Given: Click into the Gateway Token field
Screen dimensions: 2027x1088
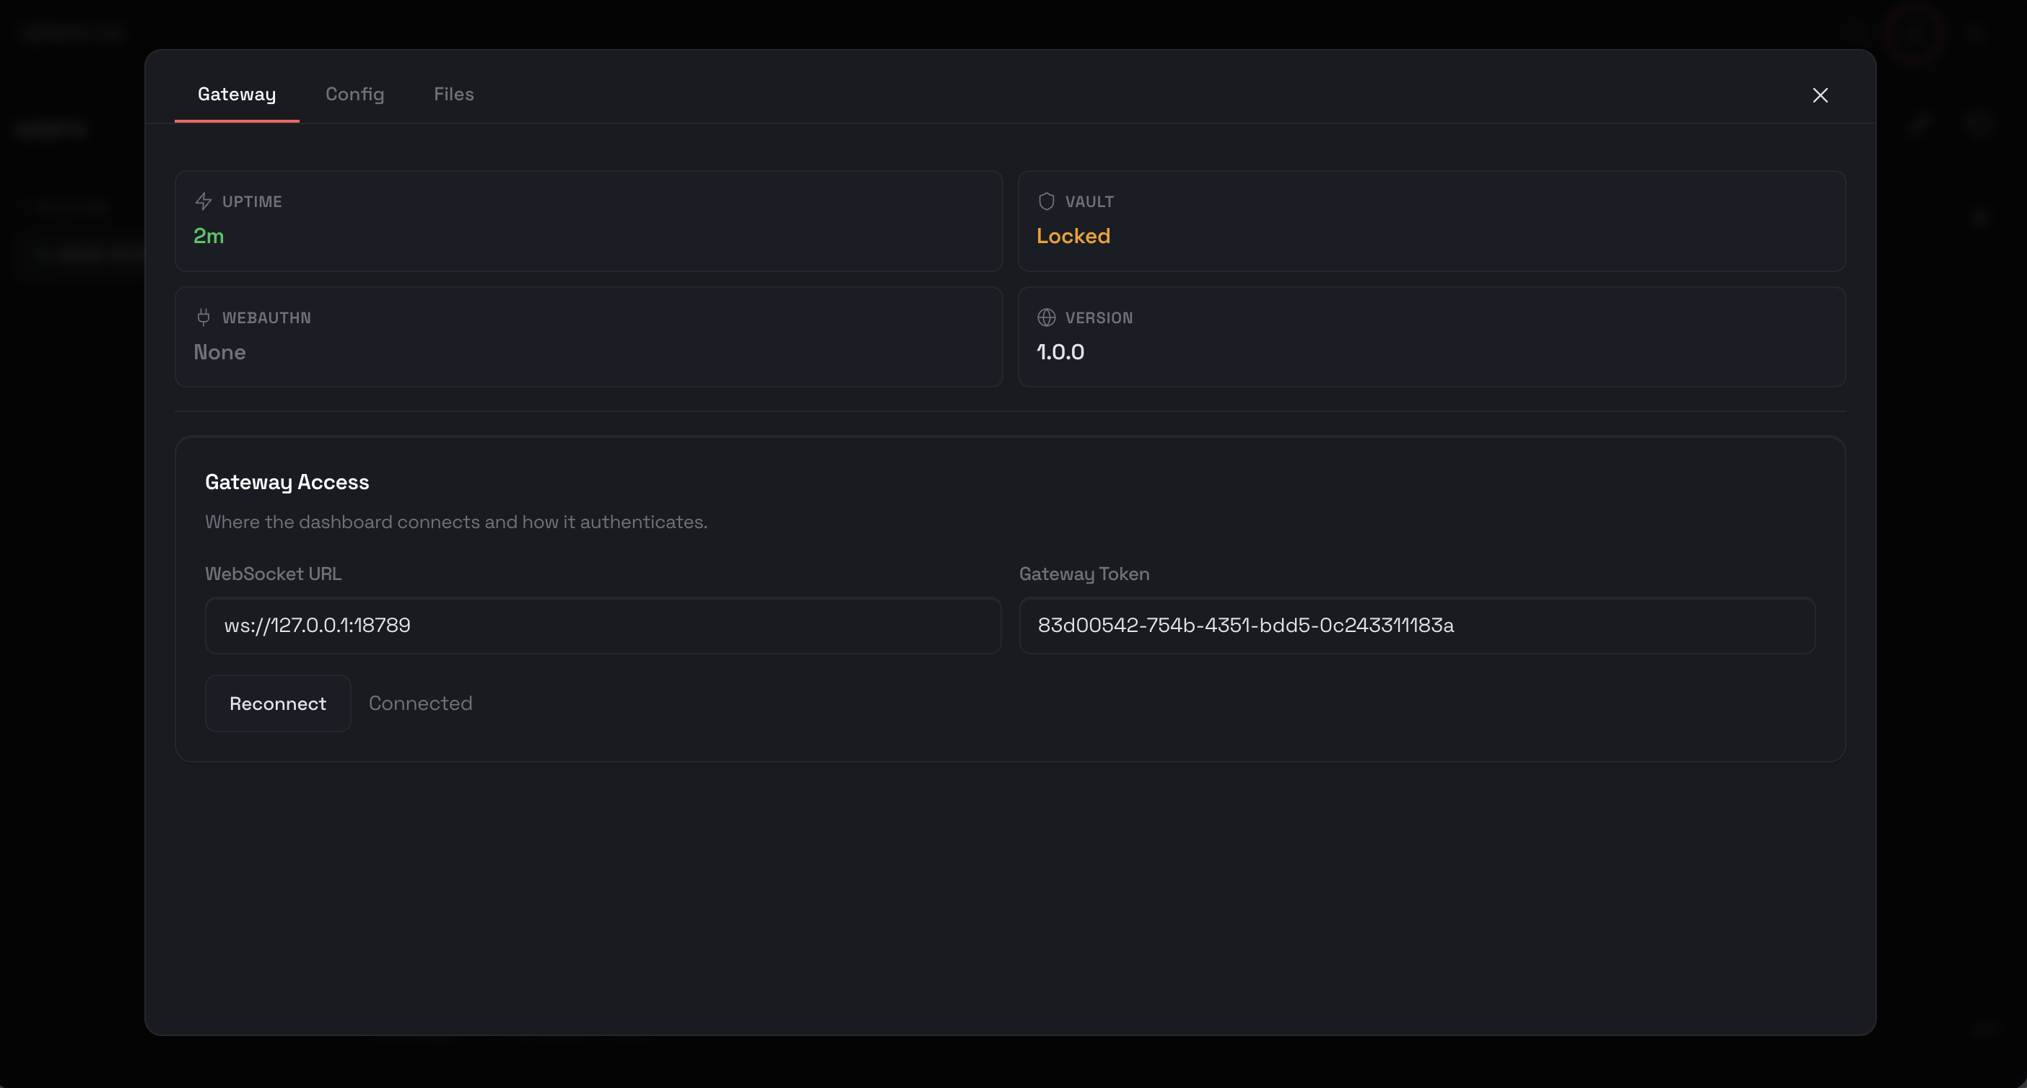Looking at the screenshot, I should click(1416, 626).
